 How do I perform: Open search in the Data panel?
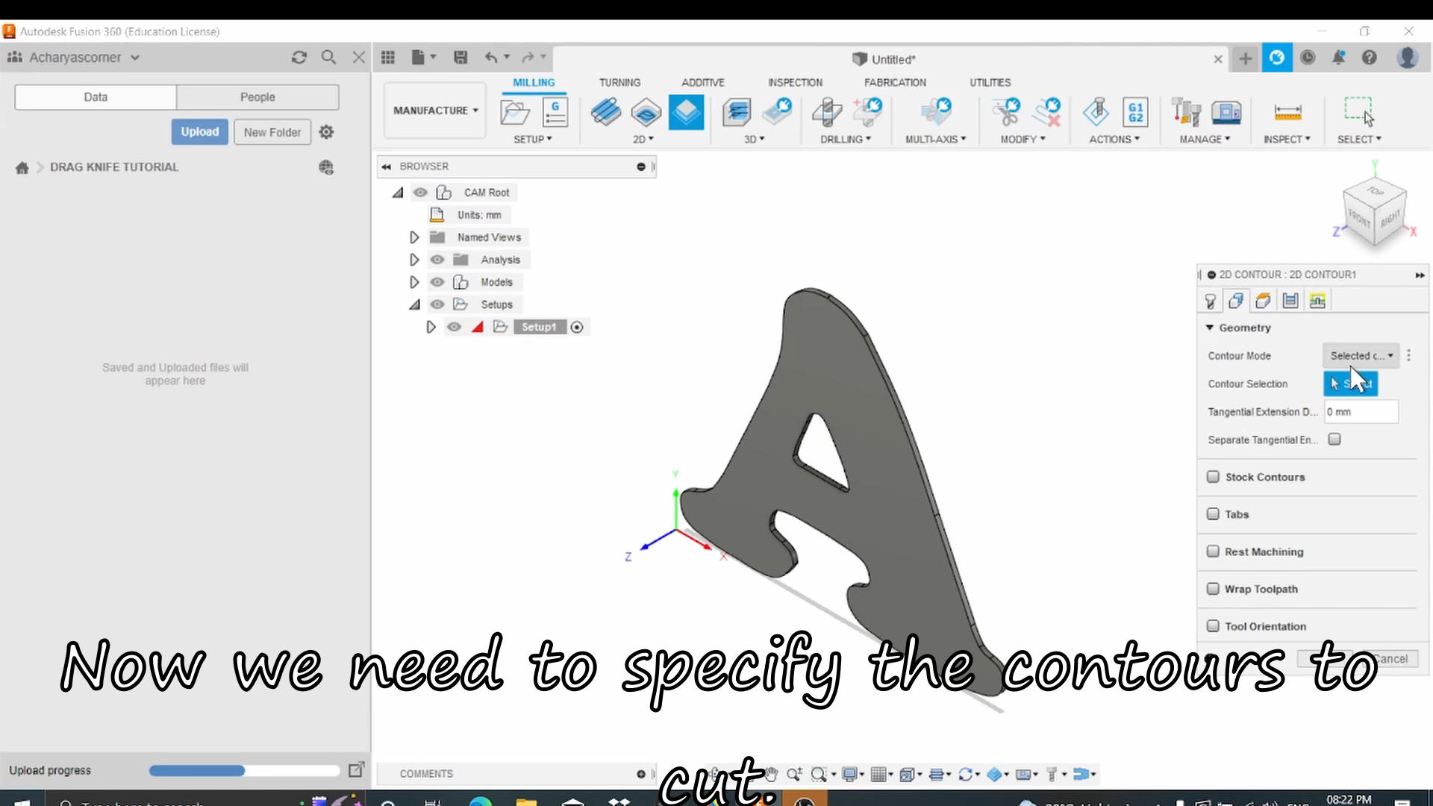point(328,57)
